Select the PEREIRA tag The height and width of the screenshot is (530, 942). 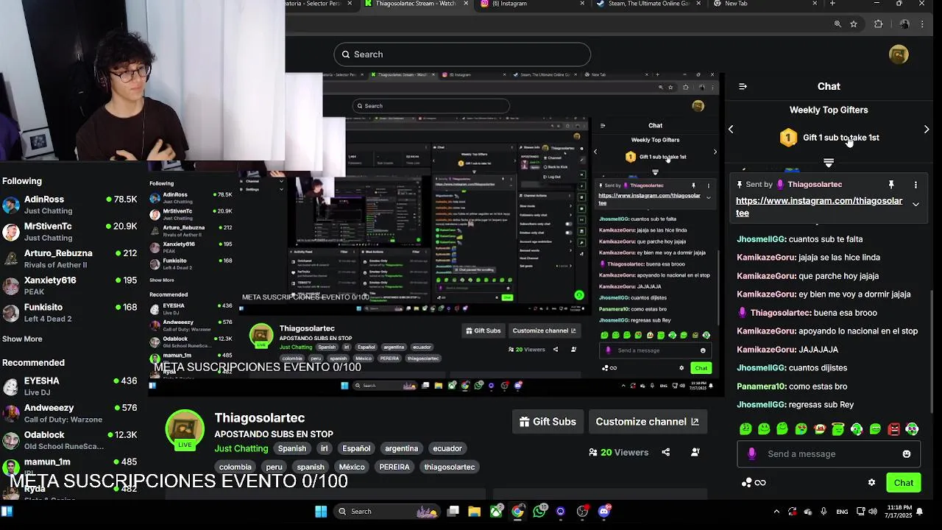coord(394,467)
